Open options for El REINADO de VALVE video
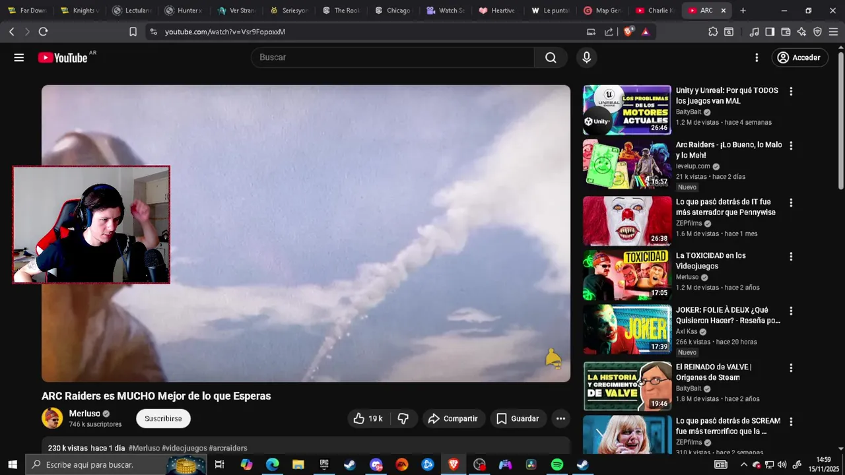Image resolution: width=845 pixels, height=475 pixels. (x=791, y=368)
